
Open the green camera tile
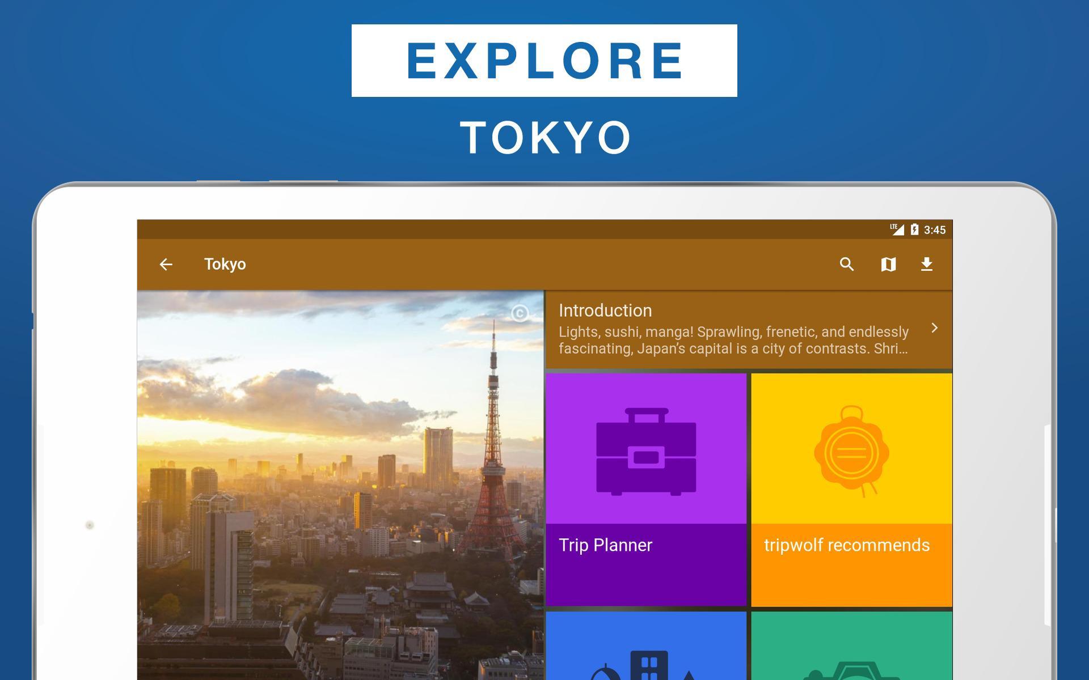pyautogui.click(x=851, y=645)
